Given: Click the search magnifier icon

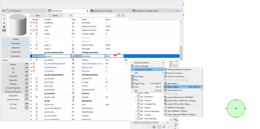Looking at the screenshot, I should (x=71, y=16).
